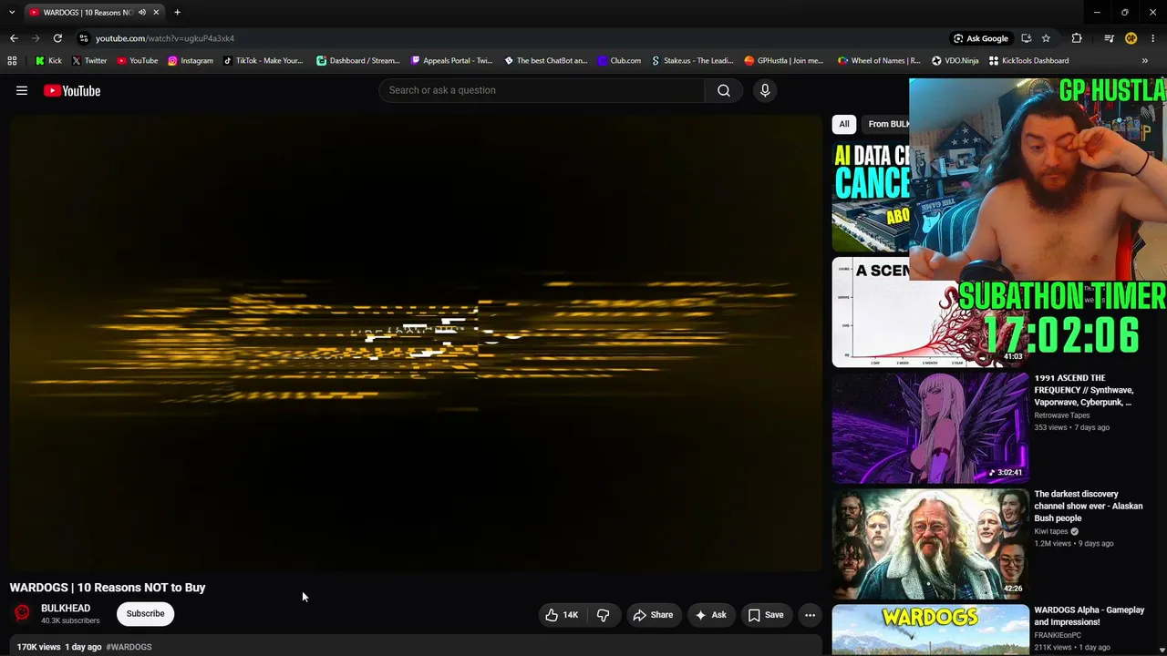This screenshot has width=1167, height=656.
Task: Open WARDOGS Alpha Gameplay and Impressions title
Action: 1089,616
